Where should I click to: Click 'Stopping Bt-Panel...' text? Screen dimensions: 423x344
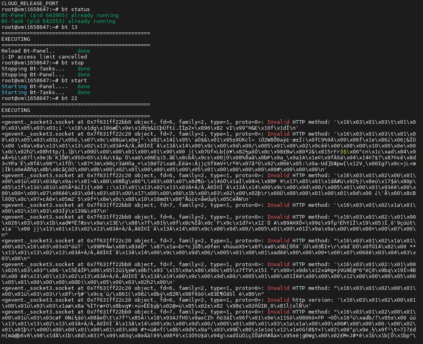(x=33, y=75)
